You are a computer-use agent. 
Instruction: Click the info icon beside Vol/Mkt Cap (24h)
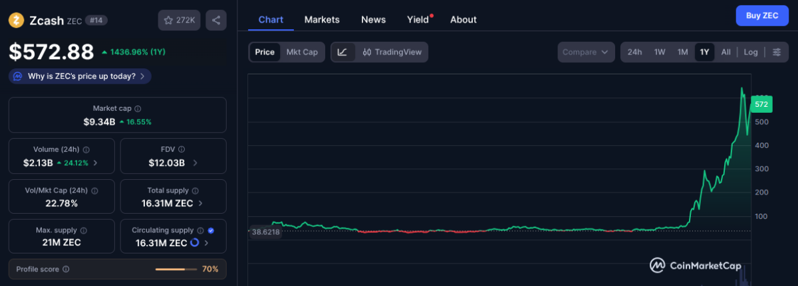tap(94, 191)
